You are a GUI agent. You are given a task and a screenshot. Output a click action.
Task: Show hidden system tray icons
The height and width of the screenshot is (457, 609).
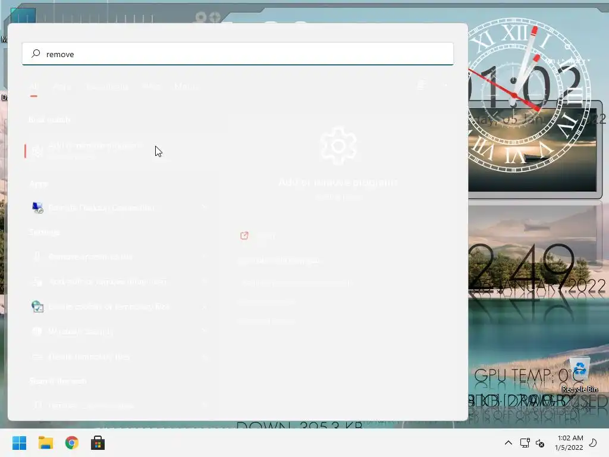508,443
